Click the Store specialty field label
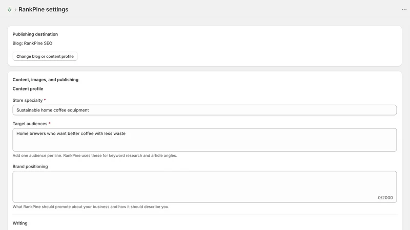 click(x=28, y=100)
